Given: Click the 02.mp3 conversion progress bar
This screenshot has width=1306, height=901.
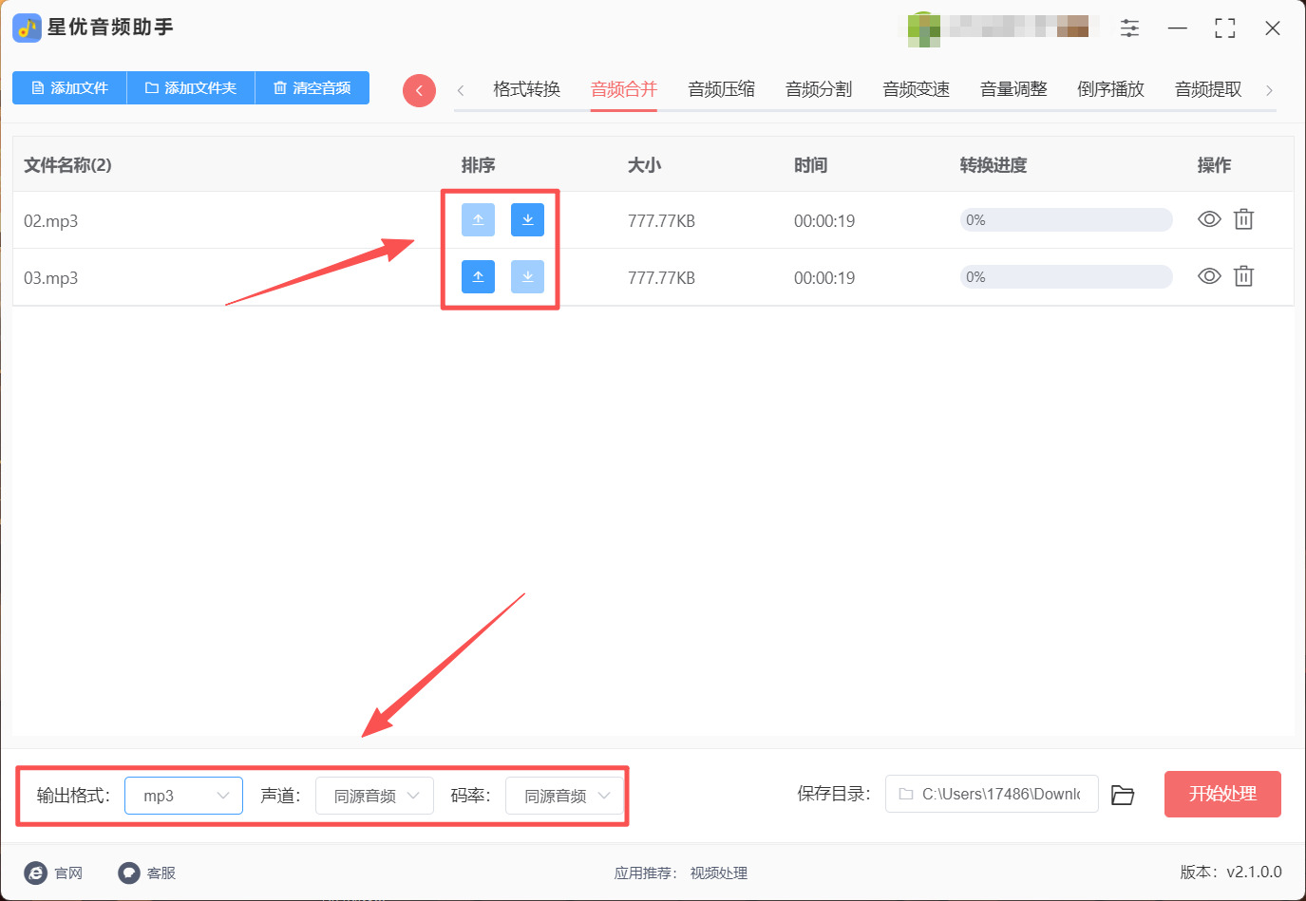Looking at the screenshot, I should coord(1066,219).
